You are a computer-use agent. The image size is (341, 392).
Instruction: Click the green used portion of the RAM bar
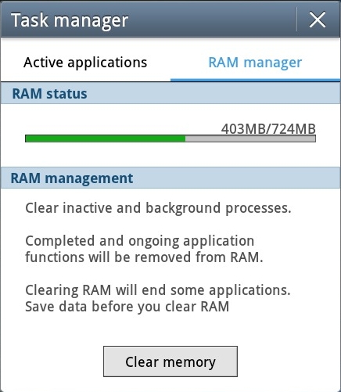(106, 138)
